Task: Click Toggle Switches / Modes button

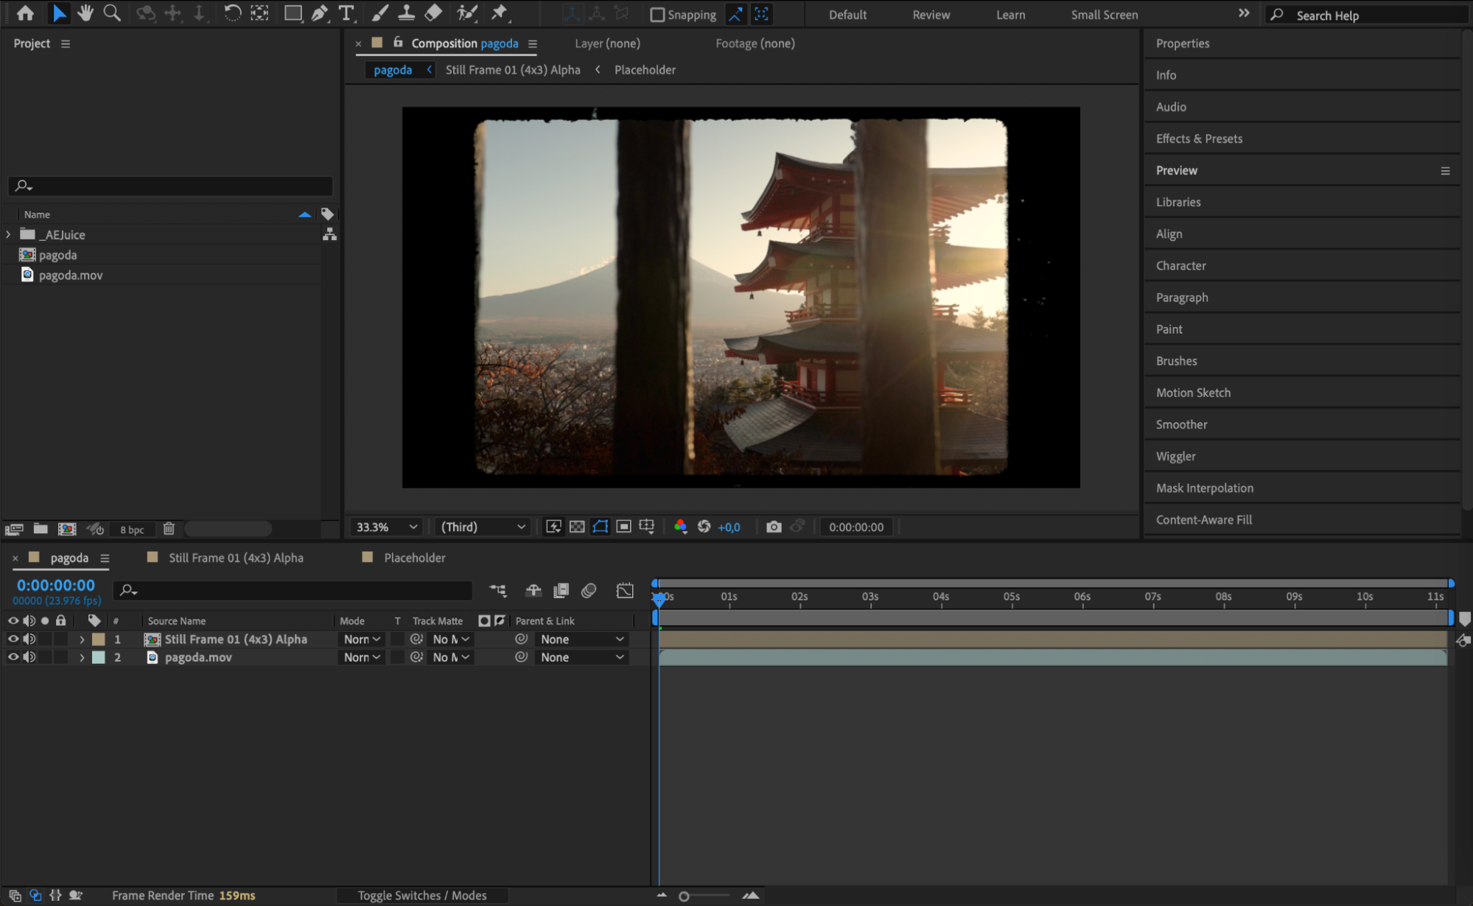Action: point(422,895)
